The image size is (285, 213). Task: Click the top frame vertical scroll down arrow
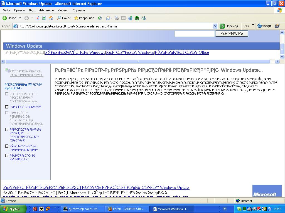tap(282, 57)
